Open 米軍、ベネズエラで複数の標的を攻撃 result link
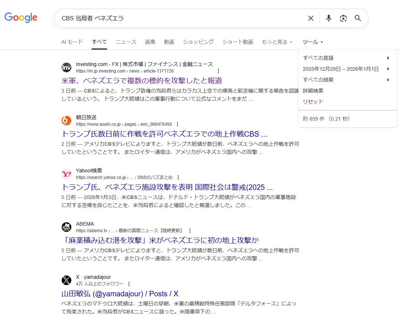 coord(142,81)
